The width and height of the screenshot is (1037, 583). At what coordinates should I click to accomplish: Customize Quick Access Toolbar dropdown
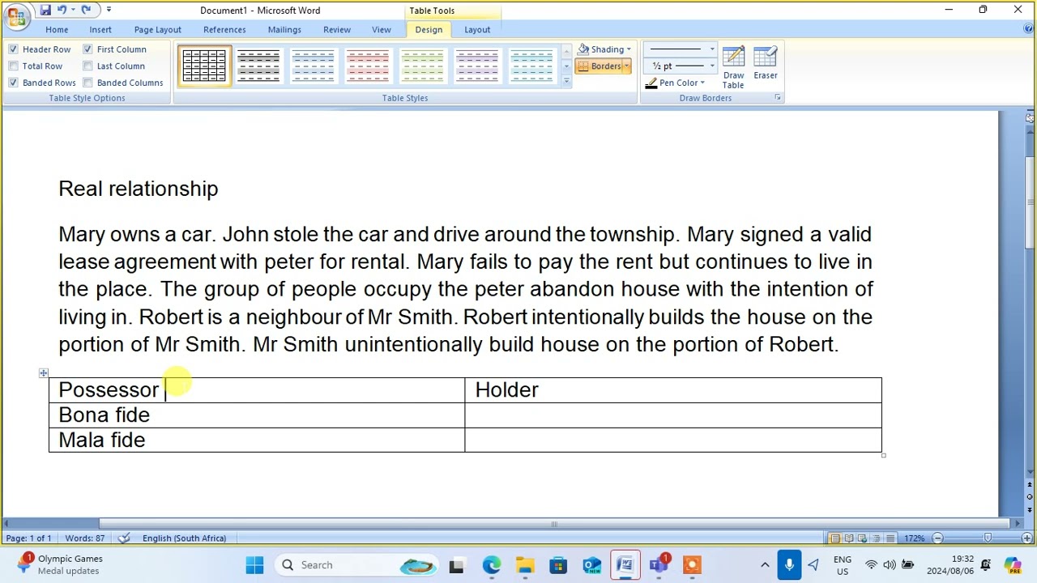[109, 10]
